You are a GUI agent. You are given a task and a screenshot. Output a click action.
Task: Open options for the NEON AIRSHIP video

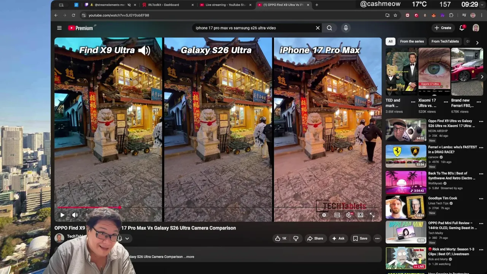click(481, 122)
